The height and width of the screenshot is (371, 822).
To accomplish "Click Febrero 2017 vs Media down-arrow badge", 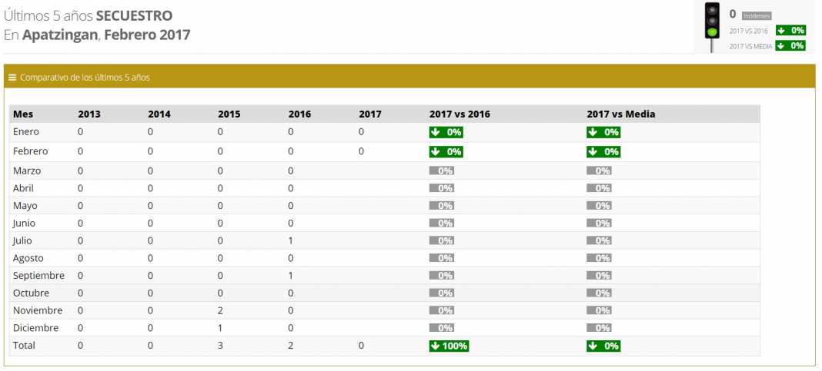I will click(603, 152).
